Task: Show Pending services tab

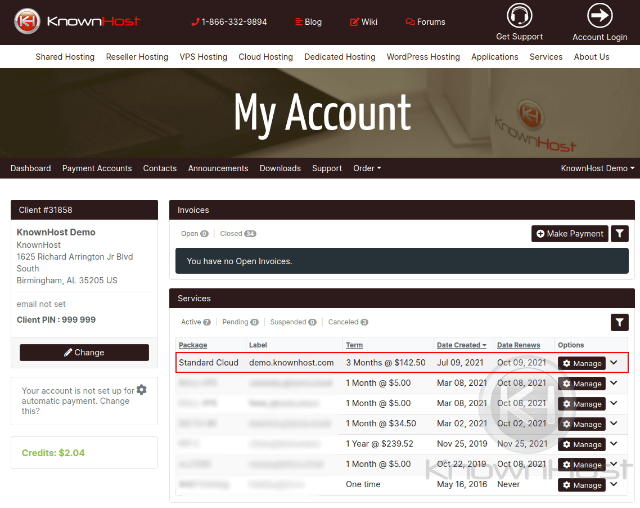Action: pos(240,322)
